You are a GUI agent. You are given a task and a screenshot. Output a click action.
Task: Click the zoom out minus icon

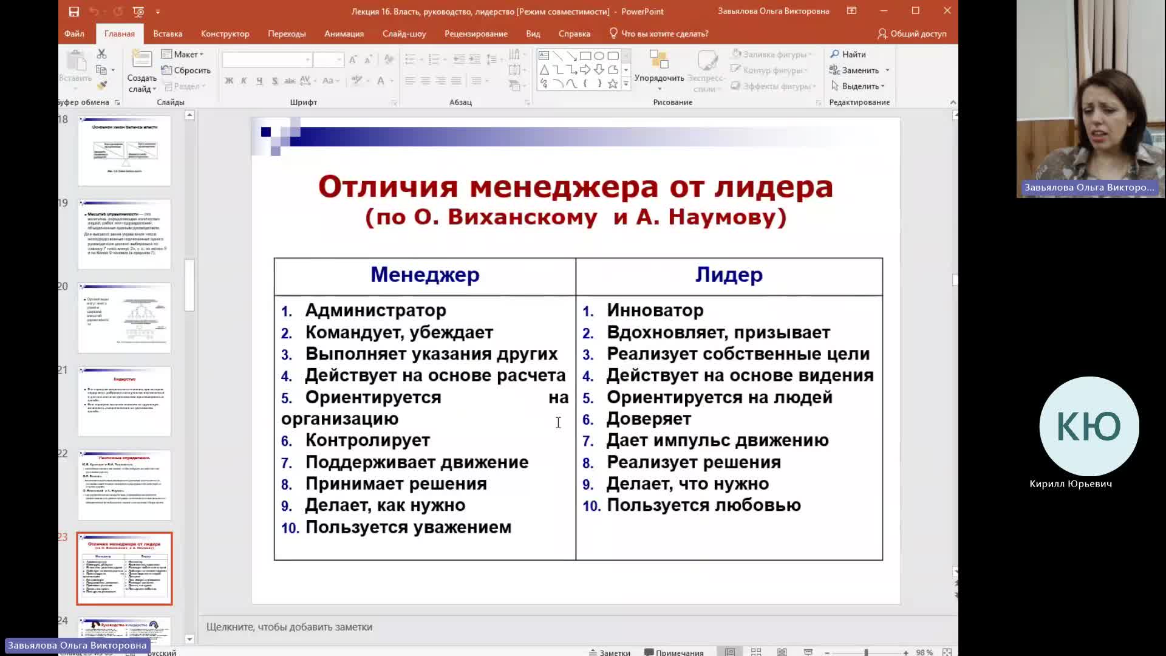(827, 652)
